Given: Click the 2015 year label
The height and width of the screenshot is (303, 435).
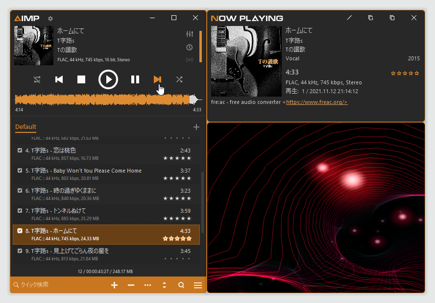Looking at the screenshot, I should click(x=413, y=59).
